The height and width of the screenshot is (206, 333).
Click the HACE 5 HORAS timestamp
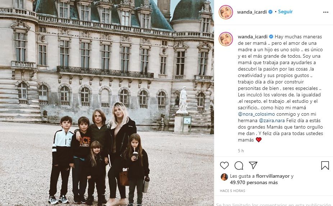point(232,191)
